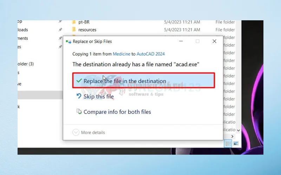Screen dimensions: 281x175
Task: Select Skip this file option
Action: (x=98, y=97)
